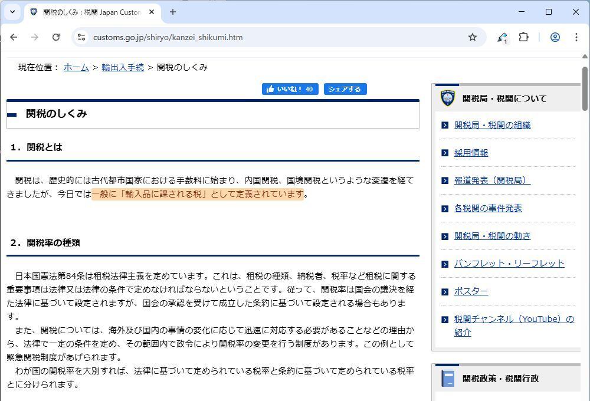Click the page vertical scrollbar thumb

585,89
